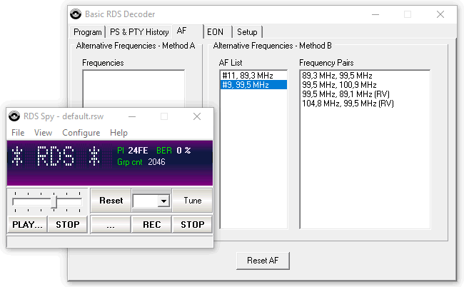The height and width of the screenshot is (287, 464).
Task: Click the PLAY... button
Action: coord(27,225)
